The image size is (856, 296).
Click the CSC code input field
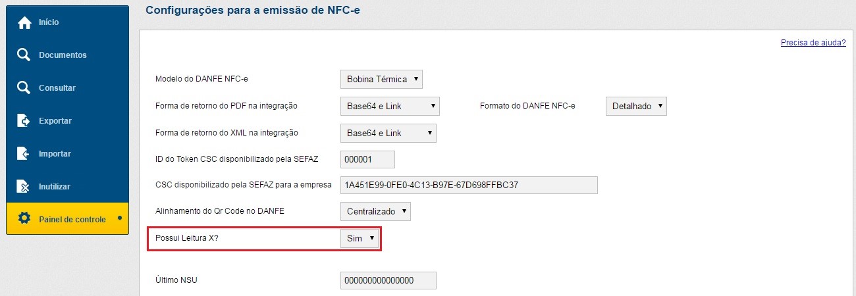(x=469, y=185)
